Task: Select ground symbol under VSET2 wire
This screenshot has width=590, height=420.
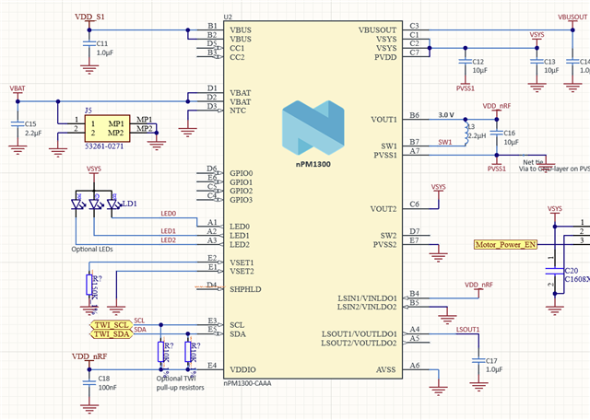Action: [116, 309]
